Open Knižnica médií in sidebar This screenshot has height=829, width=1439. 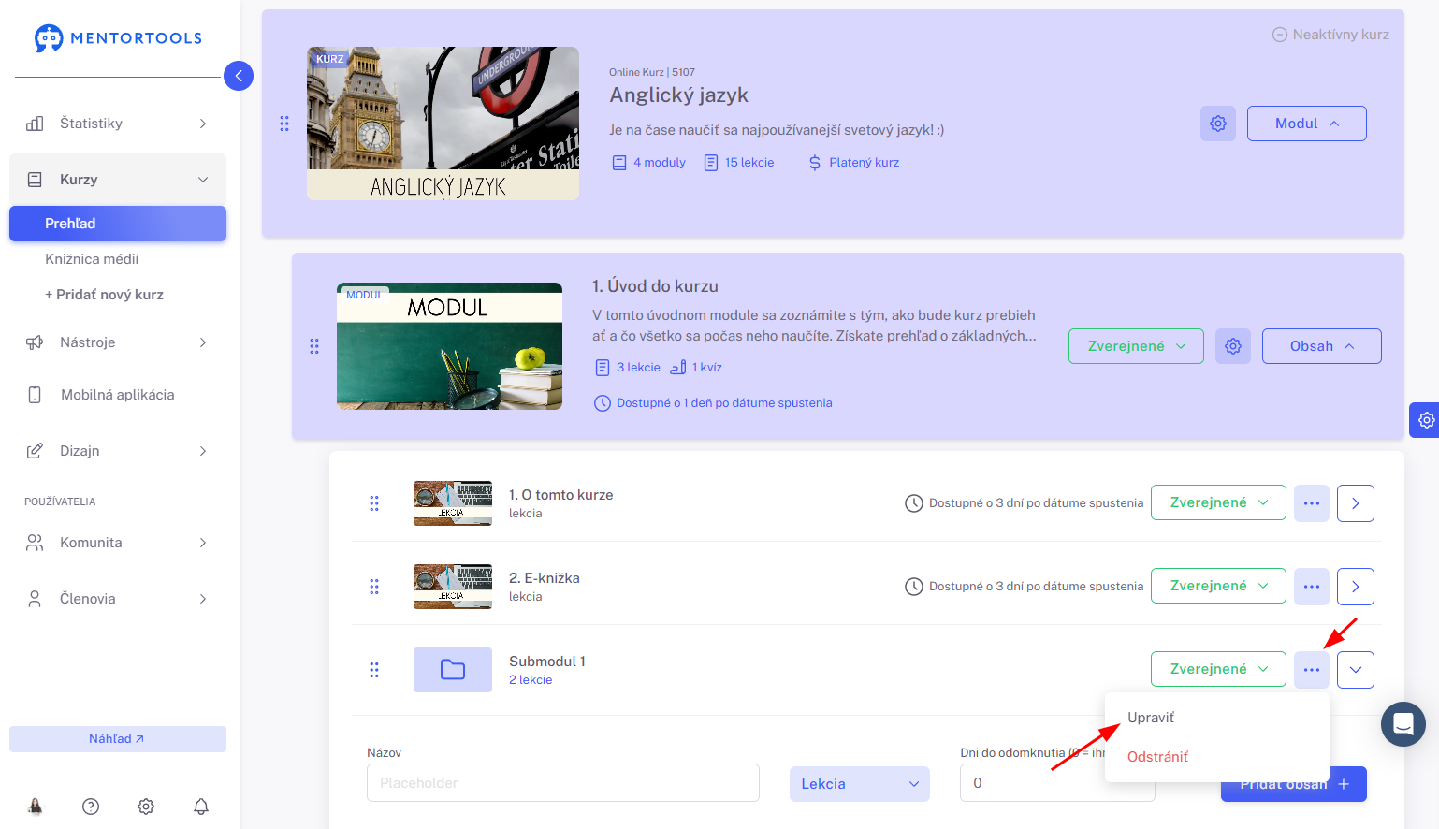click(x=92, y=259)
